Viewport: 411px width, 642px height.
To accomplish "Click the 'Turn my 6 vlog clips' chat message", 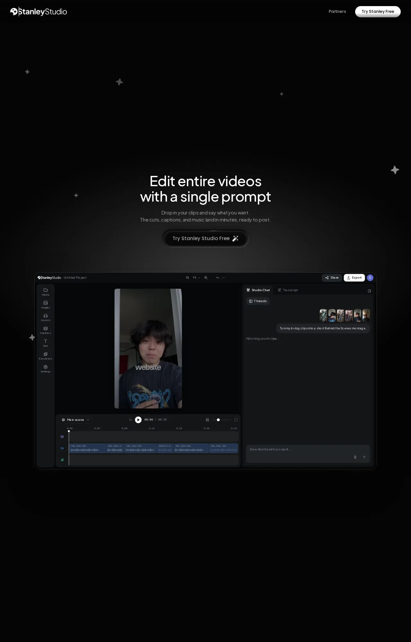I will click(323, 328).
